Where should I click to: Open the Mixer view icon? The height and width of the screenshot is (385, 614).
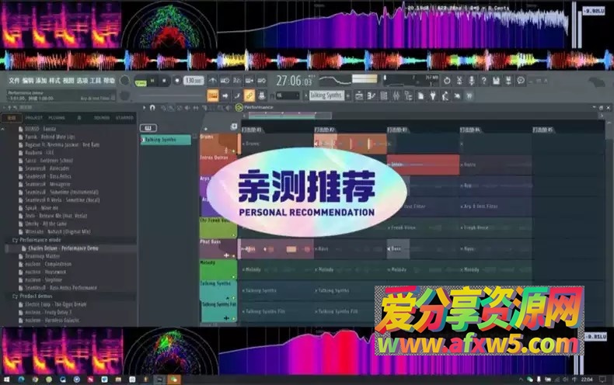[x=396, y=95]
